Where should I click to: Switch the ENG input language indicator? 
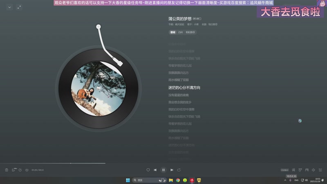pyautogui.click(x=296, y=180)
